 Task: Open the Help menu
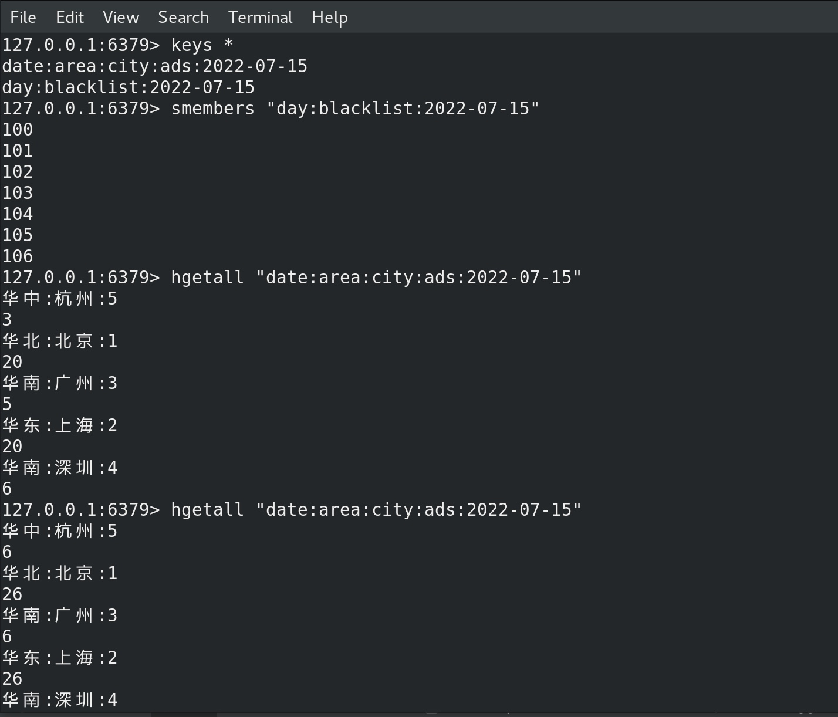click(329, 17)
